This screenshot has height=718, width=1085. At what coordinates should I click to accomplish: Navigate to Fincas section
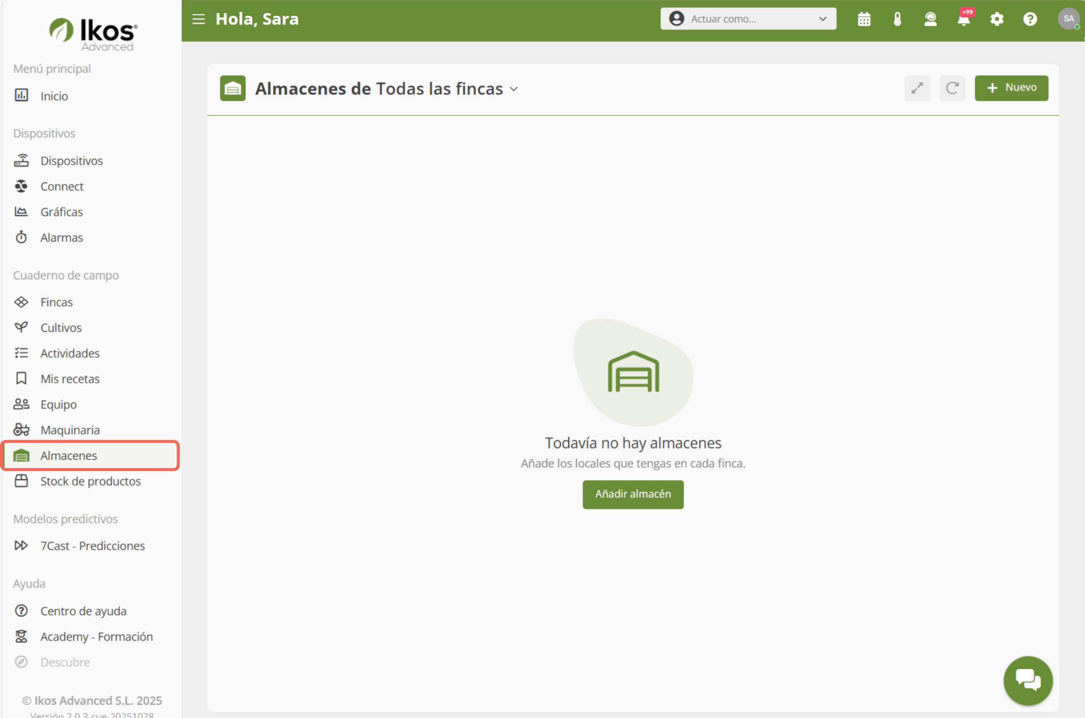(x=56, y=302)
